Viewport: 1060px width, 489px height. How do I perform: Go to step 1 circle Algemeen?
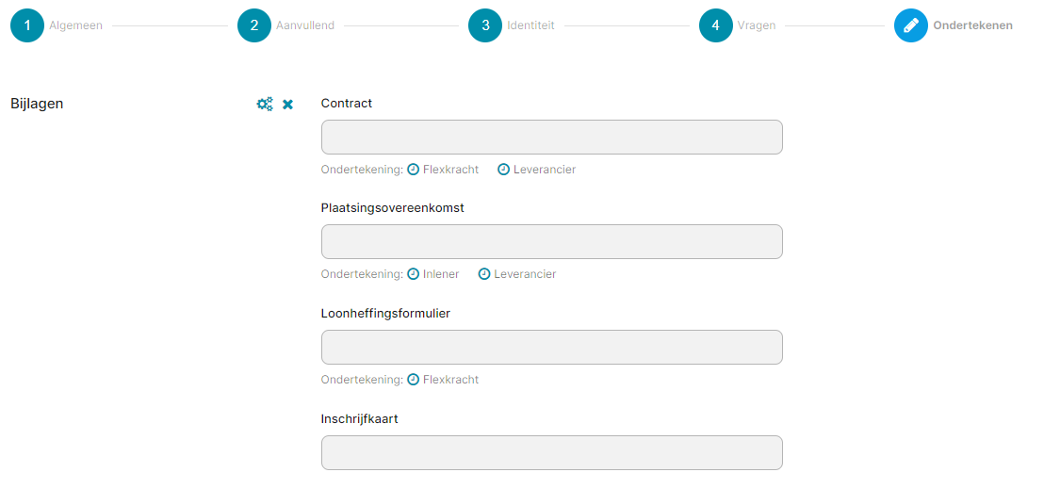pos(27,25)
